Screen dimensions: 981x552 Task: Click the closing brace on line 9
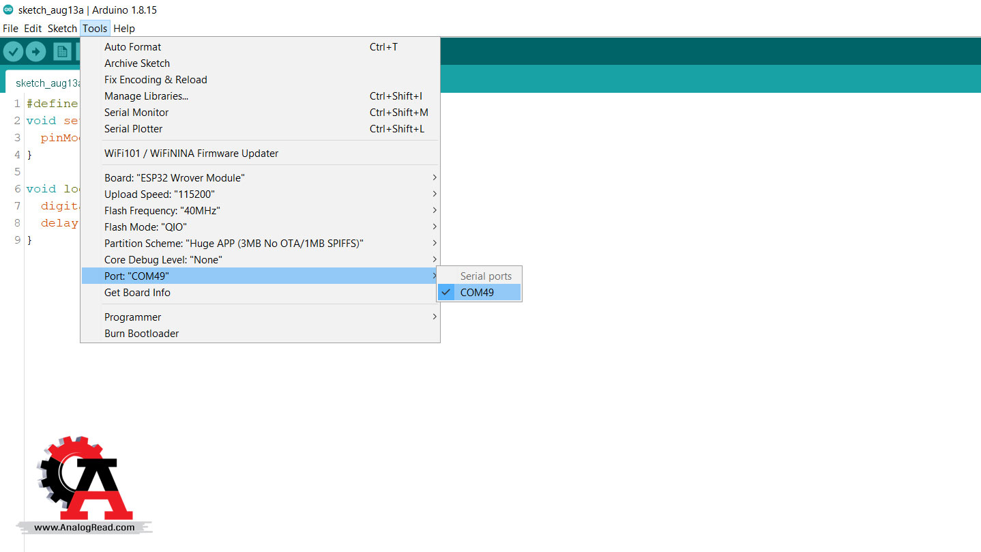click(29, 240)
